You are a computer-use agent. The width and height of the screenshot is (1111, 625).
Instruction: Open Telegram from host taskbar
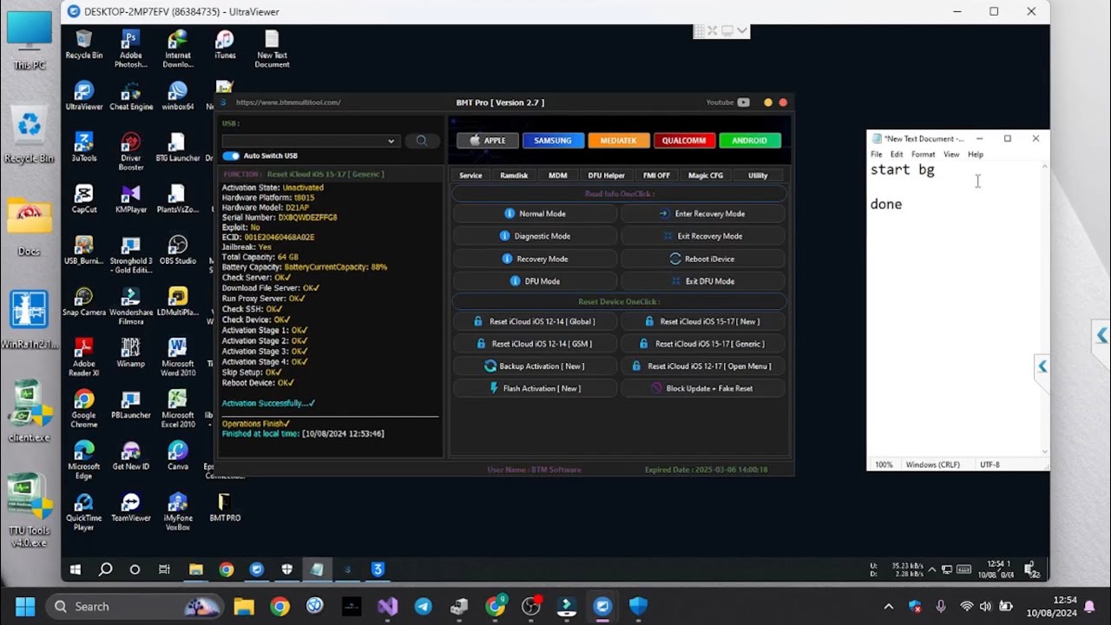(423, 606)
